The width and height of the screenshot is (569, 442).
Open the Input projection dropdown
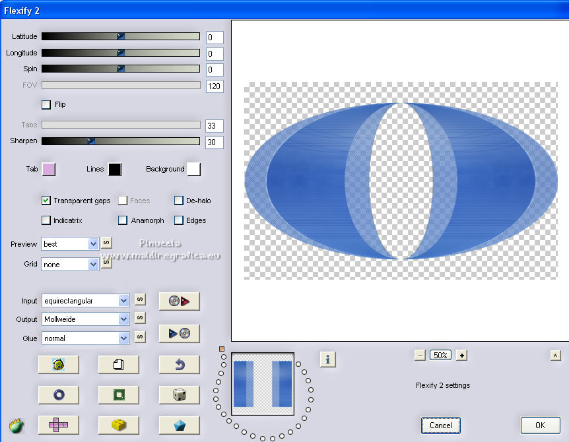point(85,301)
